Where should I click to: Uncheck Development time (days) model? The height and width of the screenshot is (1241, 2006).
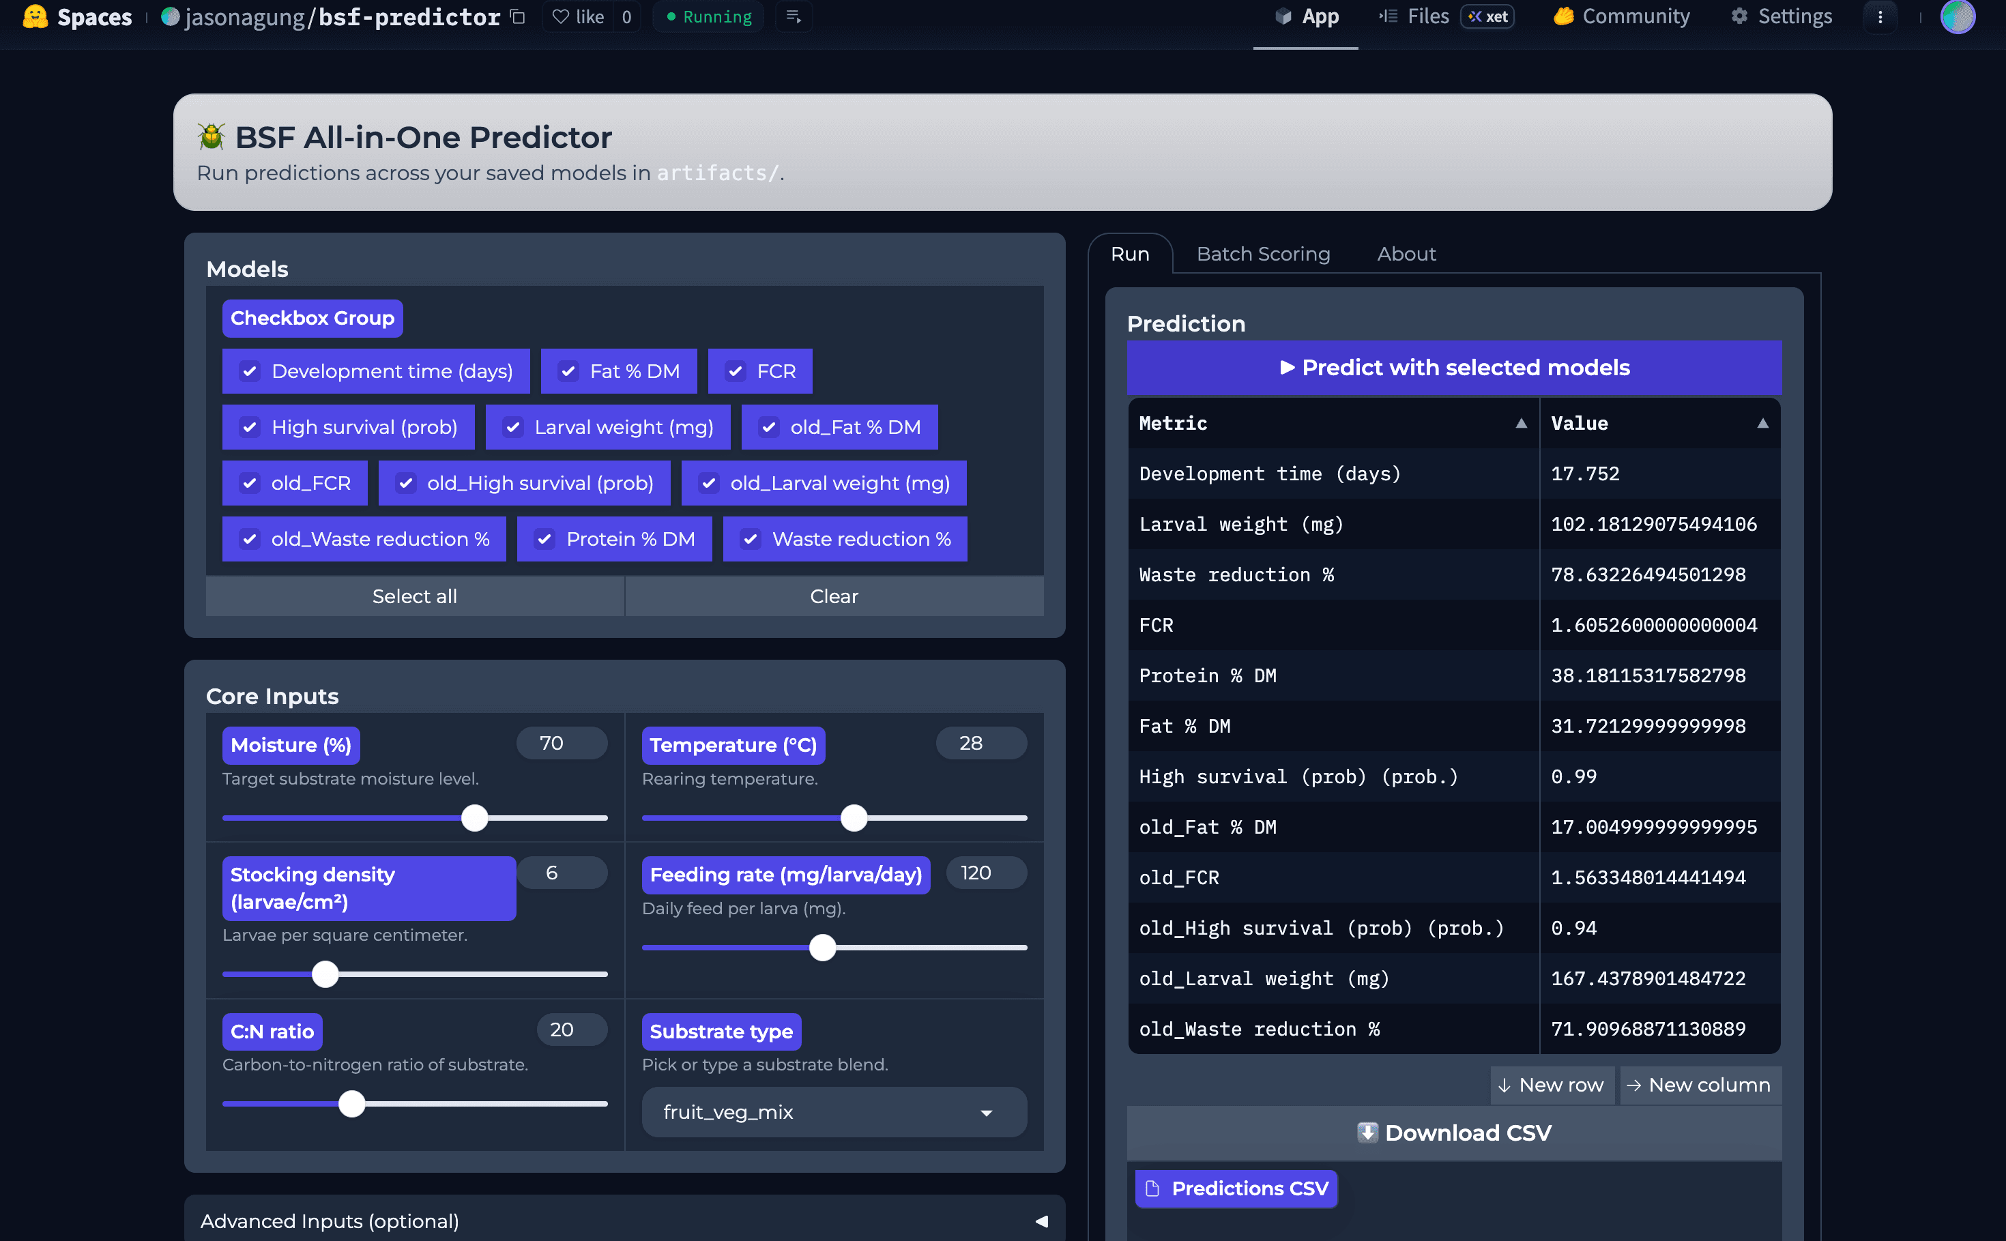point(250,372)
